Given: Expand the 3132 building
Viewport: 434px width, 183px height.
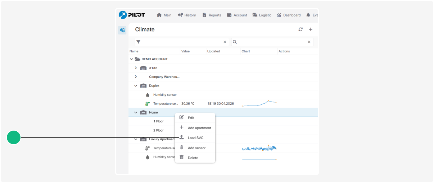Looking at the screenshot, I should coord(136,68).
